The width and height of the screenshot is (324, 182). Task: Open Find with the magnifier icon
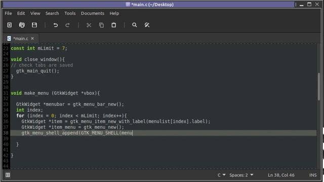click(x=134, y=25)
